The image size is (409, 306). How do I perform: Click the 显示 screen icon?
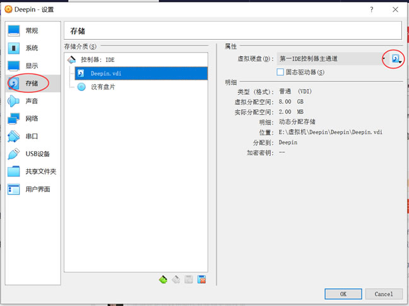pos(13,66)
